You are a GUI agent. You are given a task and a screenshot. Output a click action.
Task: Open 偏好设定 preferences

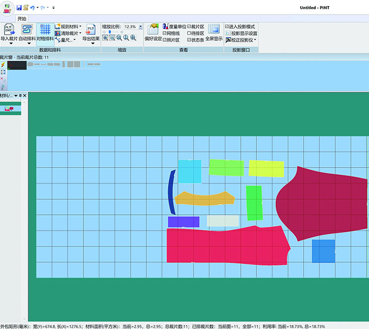tap(153, 31)
